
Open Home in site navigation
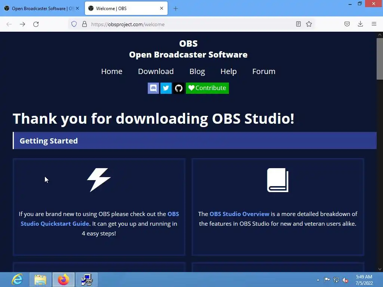click(x=111, y=71)
